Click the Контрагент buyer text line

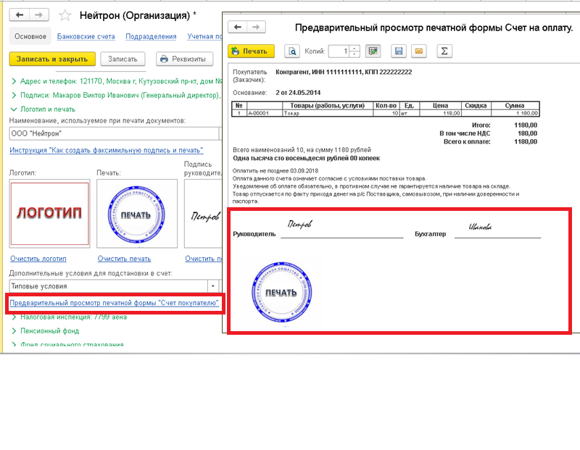pyautogui.click(x=344, y=72)
